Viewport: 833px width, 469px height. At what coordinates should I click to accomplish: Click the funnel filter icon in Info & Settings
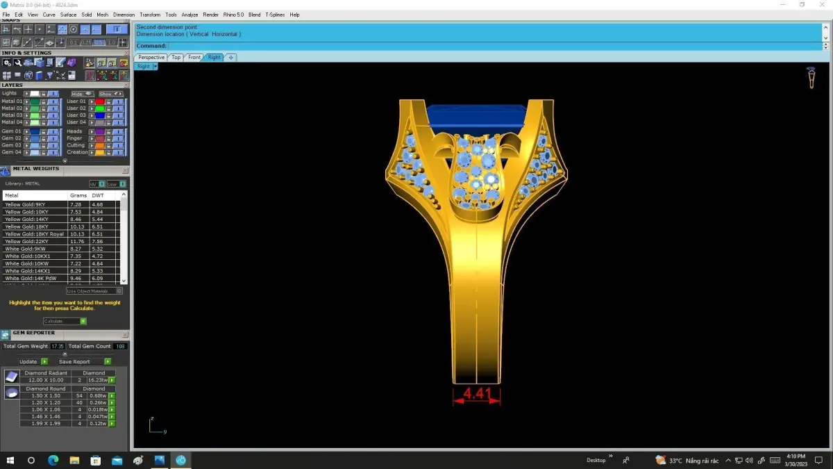click(x=50, y=76)
